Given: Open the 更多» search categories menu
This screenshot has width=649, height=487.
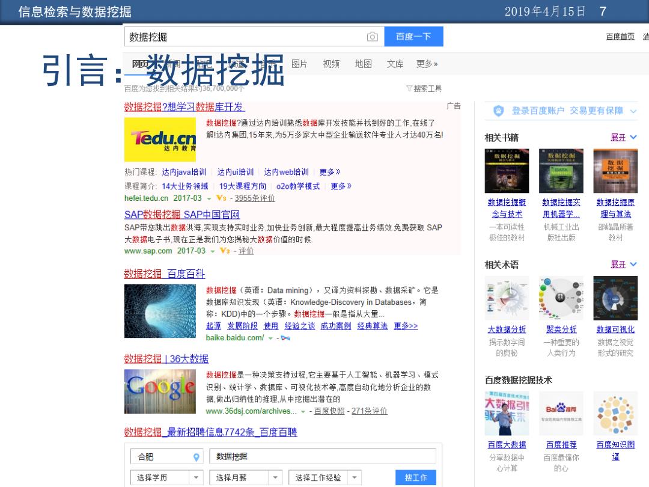Looking at the screenshot, I should point(427,64).
